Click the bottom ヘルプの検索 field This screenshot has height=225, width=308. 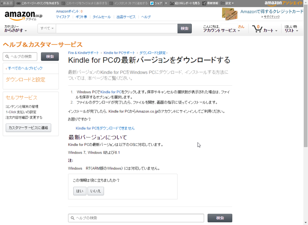tap(136, 218)
